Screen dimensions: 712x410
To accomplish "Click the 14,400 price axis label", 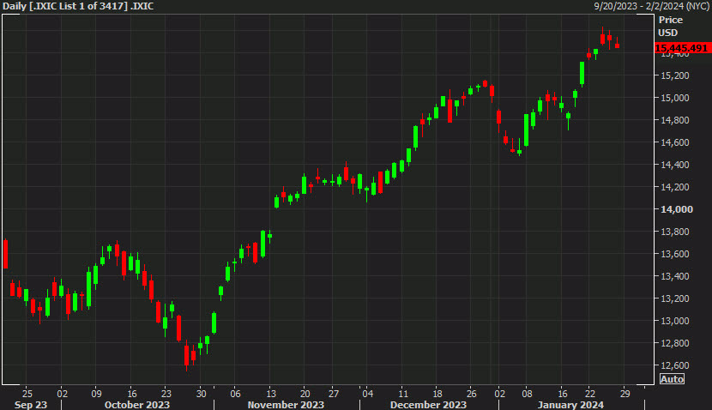I will coord(675,165).
